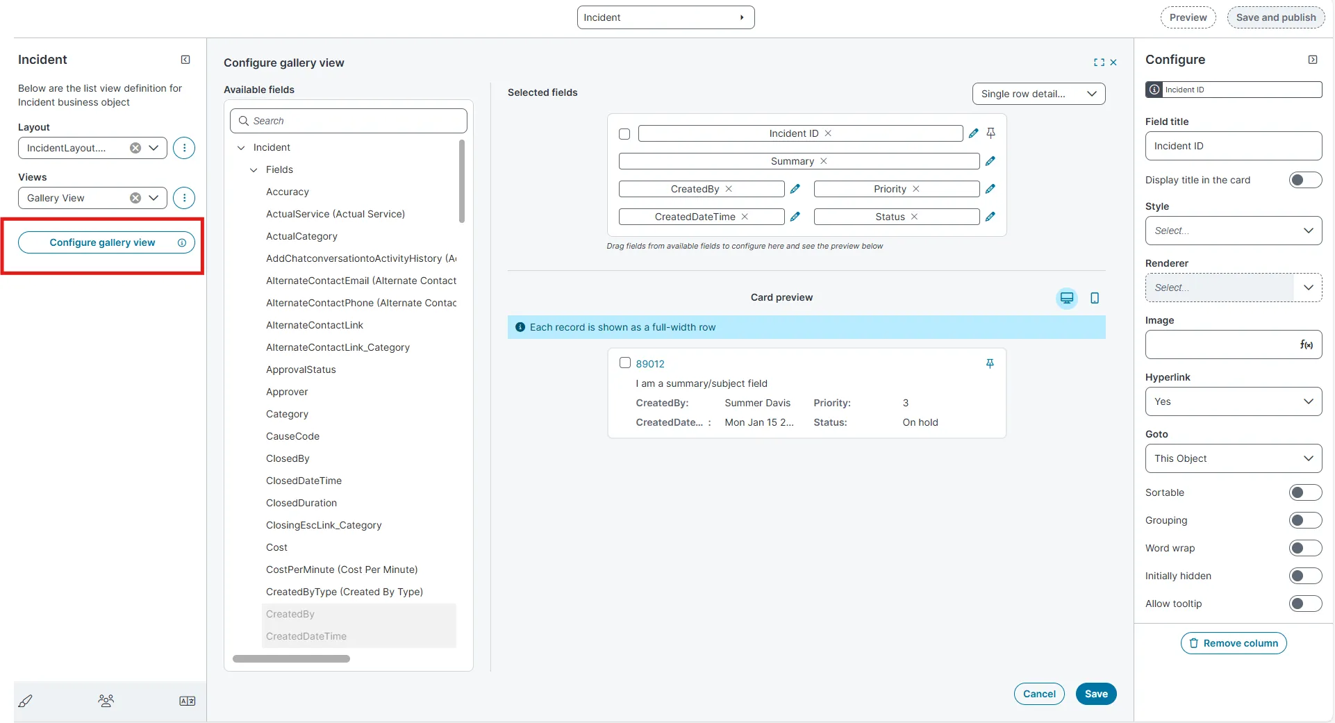Edit the Priority selected field
This screenshot has height=723, width=1335.
coord(990,189)
